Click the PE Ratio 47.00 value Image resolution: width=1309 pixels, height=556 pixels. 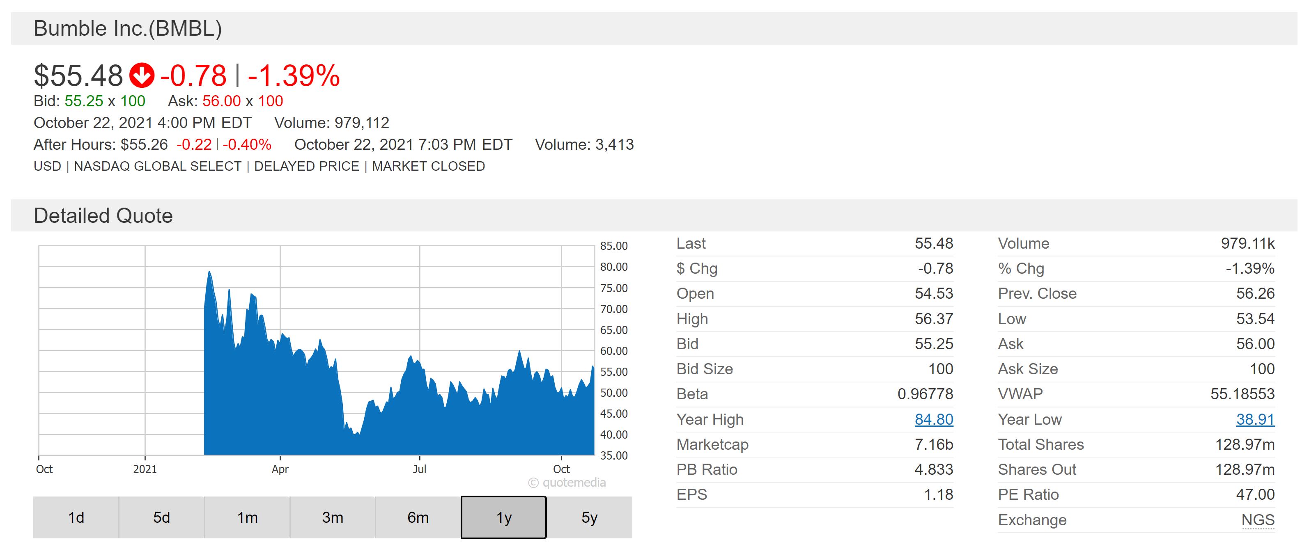1255,494
